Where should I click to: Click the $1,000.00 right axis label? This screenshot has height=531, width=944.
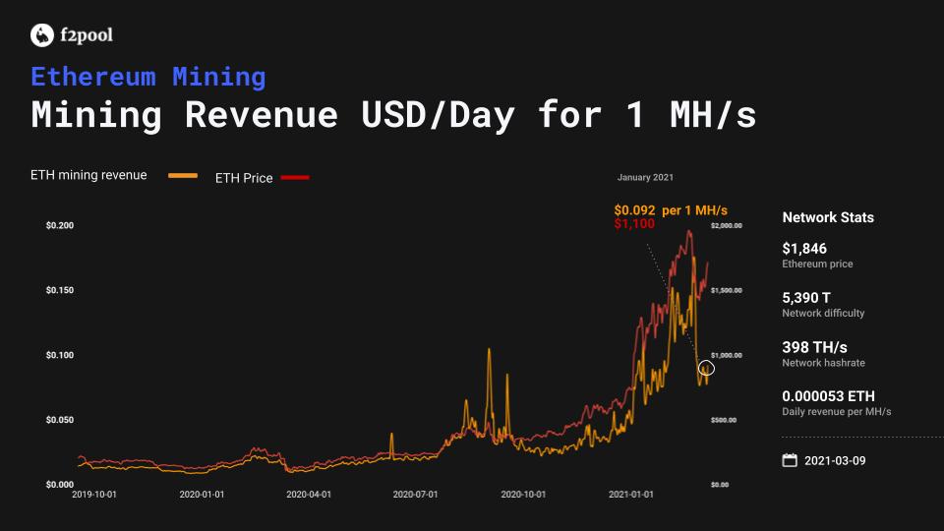[x=727, y=355]
